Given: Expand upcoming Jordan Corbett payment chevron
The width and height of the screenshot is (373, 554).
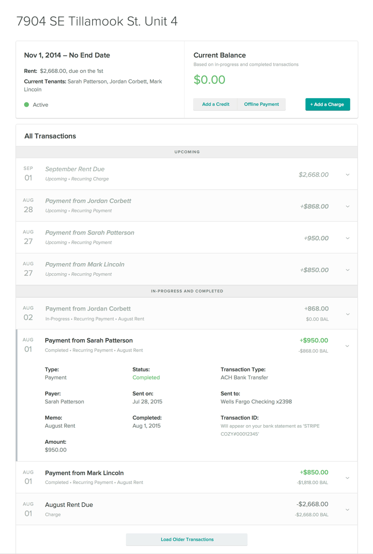Looking at the screenshot, I should (348, 207).
